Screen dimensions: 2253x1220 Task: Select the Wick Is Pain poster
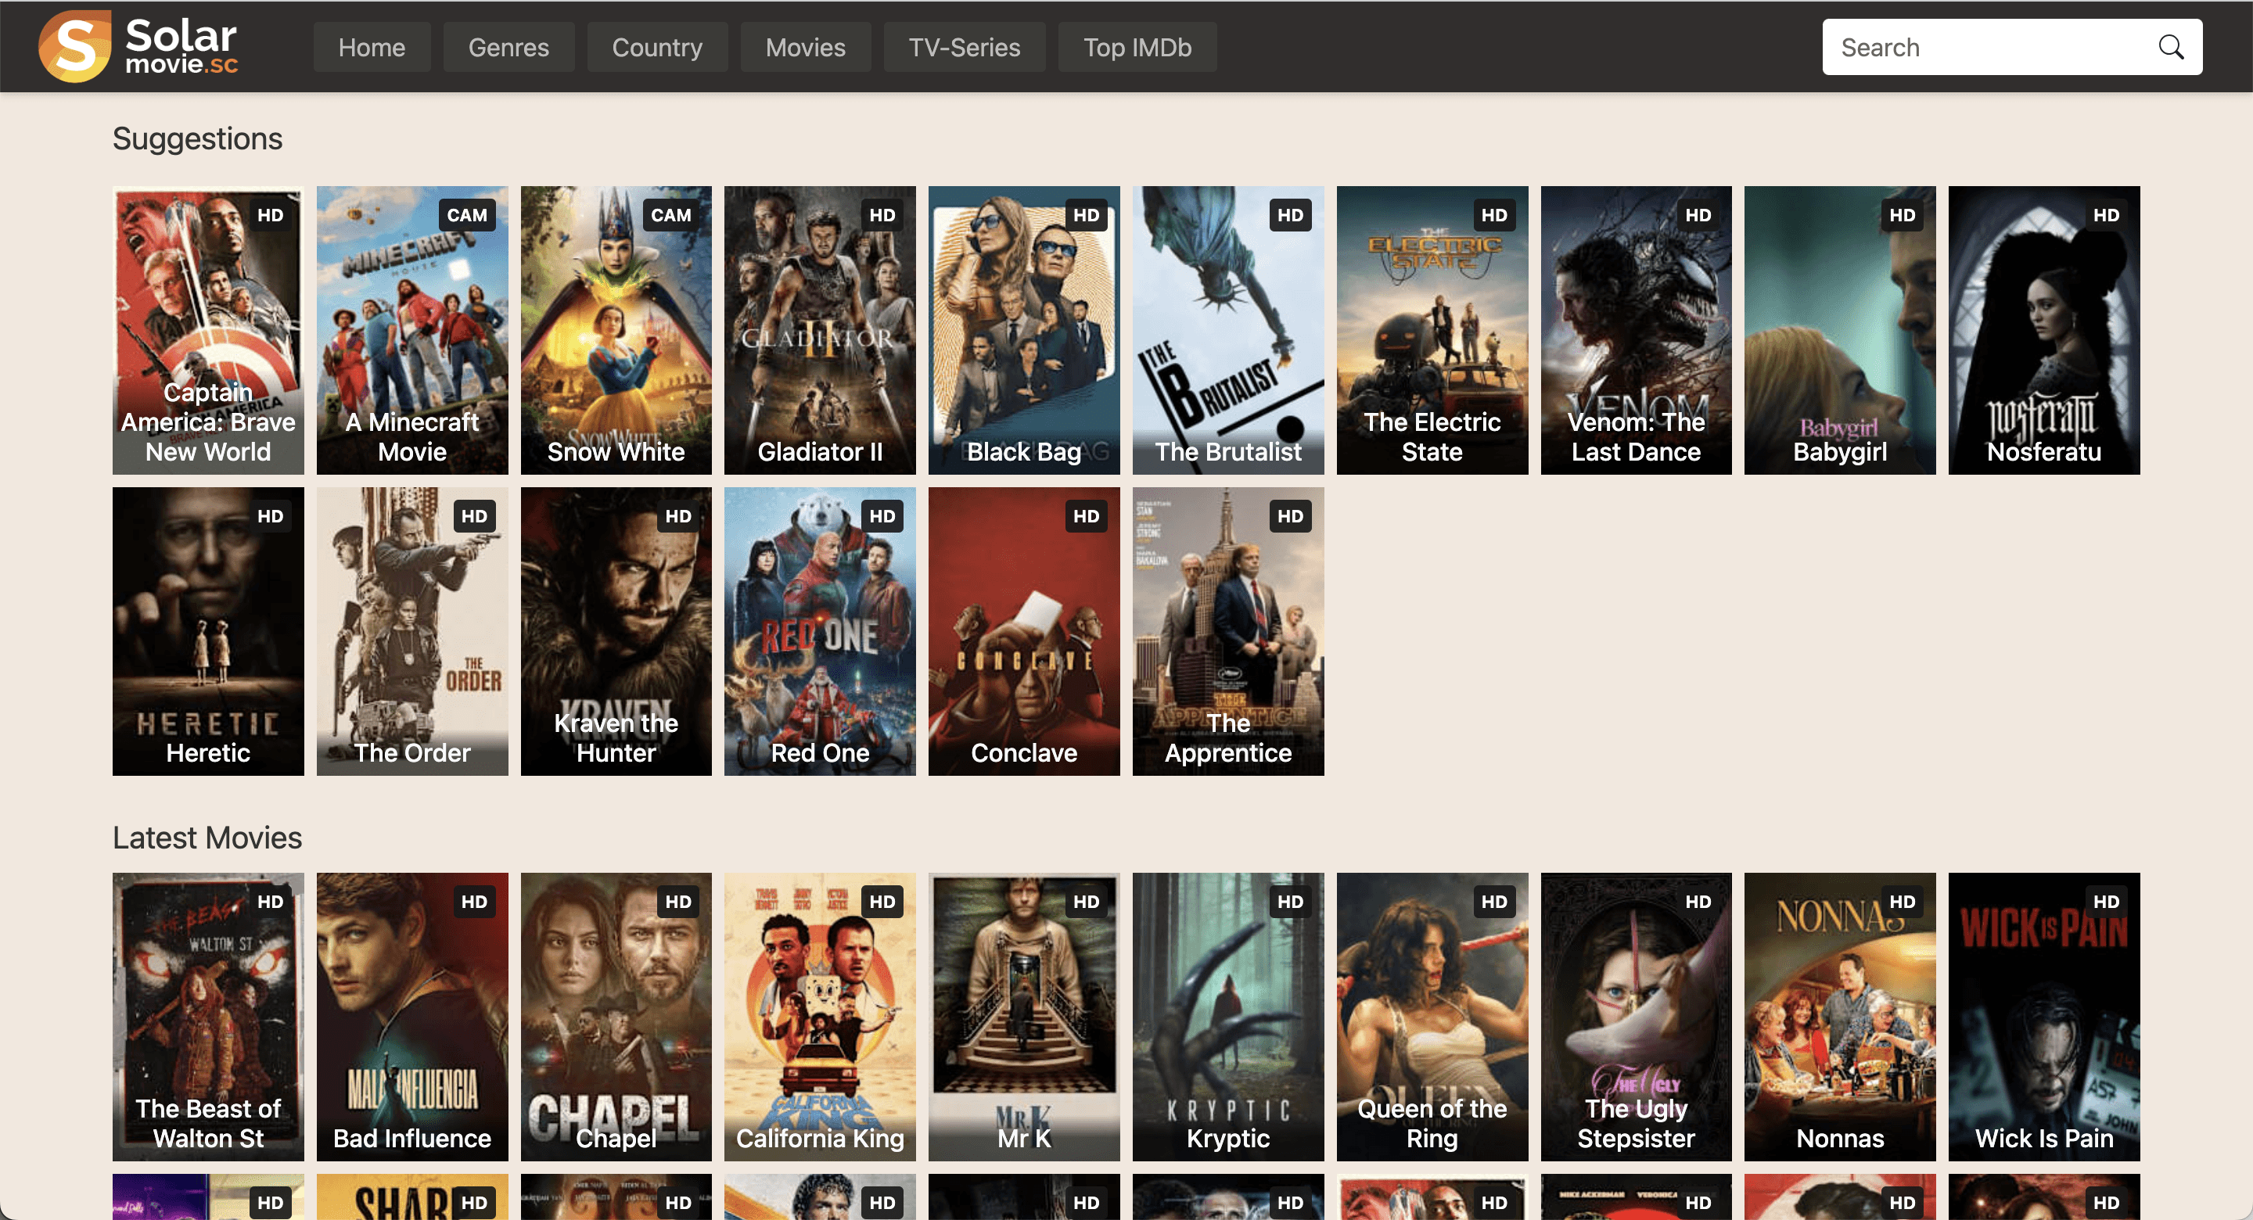click(x=2044, y=1017)
